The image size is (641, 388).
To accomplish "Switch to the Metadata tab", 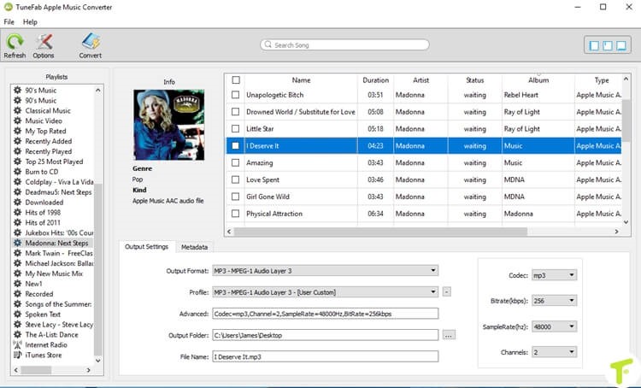I will pos(194,247).
